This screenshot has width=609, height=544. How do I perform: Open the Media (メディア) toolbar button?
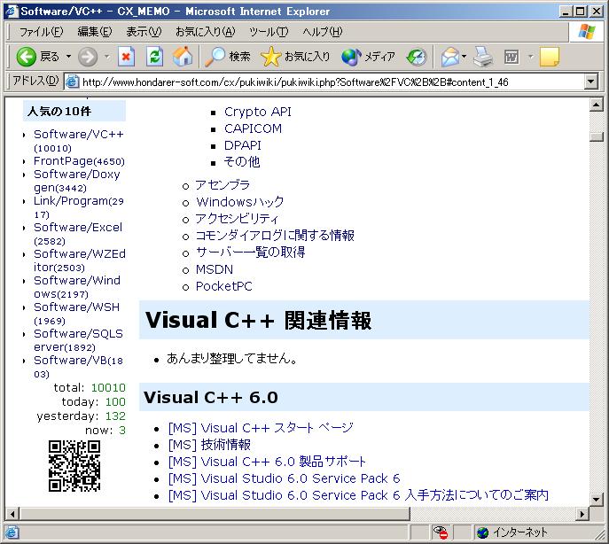point(369,57)
